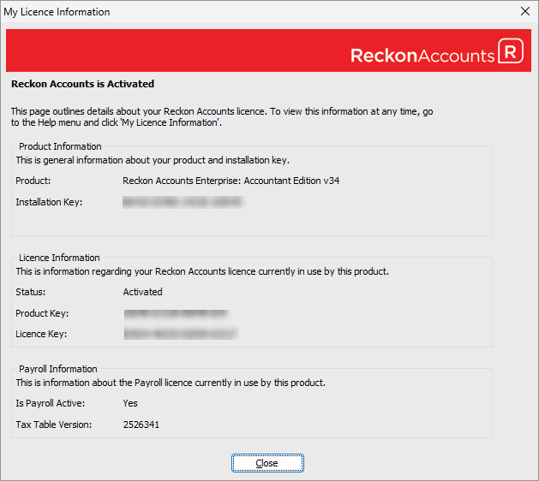
Task: Click the 'Product:' label
Action: (x=33, y=181)
